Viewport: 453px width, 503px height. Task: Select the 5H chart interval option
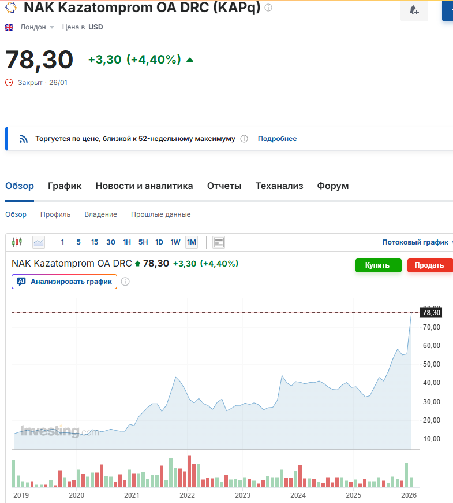pyautogui.click(x=143, y=242)
